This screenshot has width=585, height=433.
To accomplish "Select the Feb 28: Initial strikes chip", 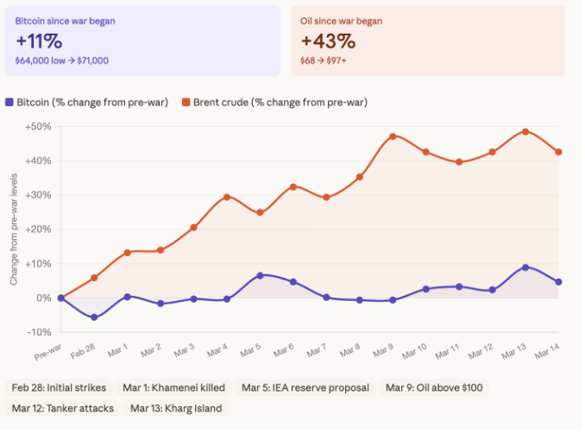I will 58,388.
